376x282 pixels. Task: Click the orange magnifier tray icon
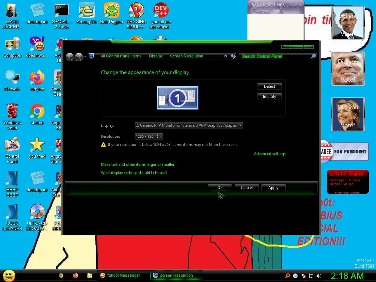pos(287,276)
